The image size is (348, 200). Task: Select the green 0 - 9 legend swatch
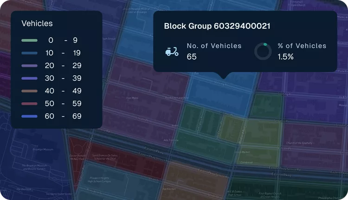coord(29,41)
